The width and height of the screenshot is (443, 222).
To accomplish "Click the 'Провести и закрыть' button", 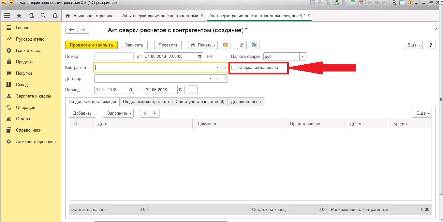I will (91, 45).
